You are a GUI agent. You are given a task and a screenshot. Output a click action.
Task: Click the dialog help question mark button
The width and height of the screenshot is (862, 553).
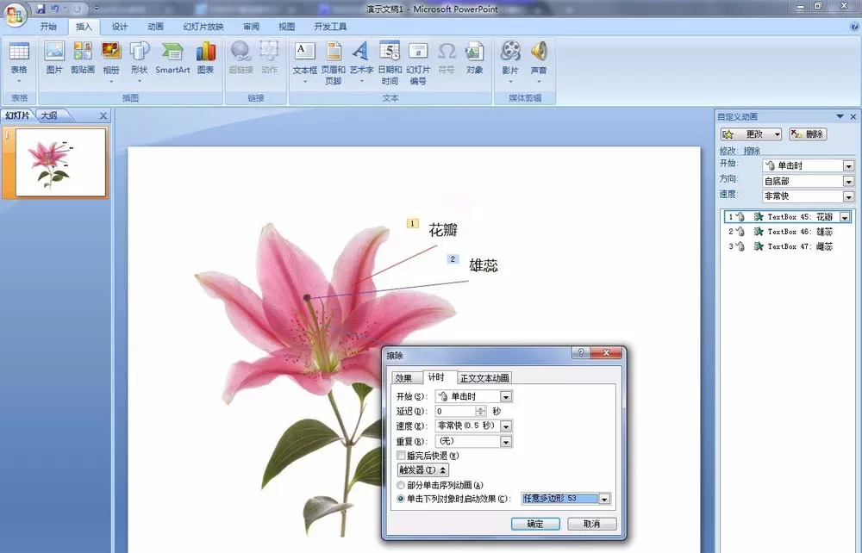point(580,352)
